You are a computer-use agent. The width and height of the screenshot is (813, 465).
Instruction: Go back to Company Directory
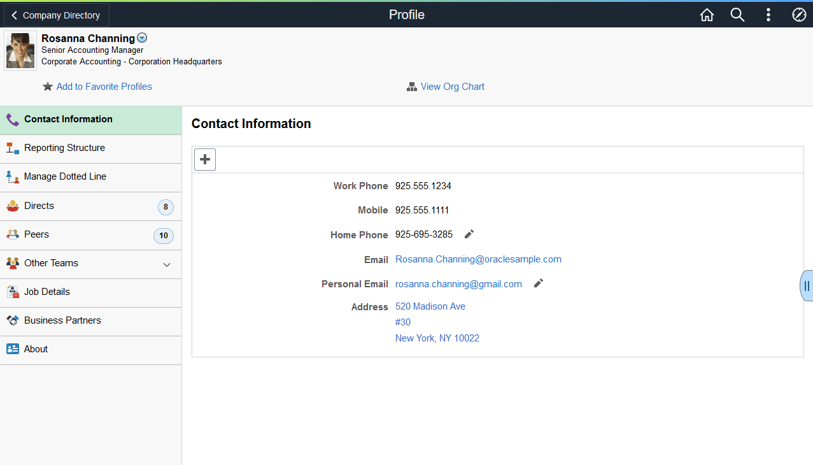[57, 15]
